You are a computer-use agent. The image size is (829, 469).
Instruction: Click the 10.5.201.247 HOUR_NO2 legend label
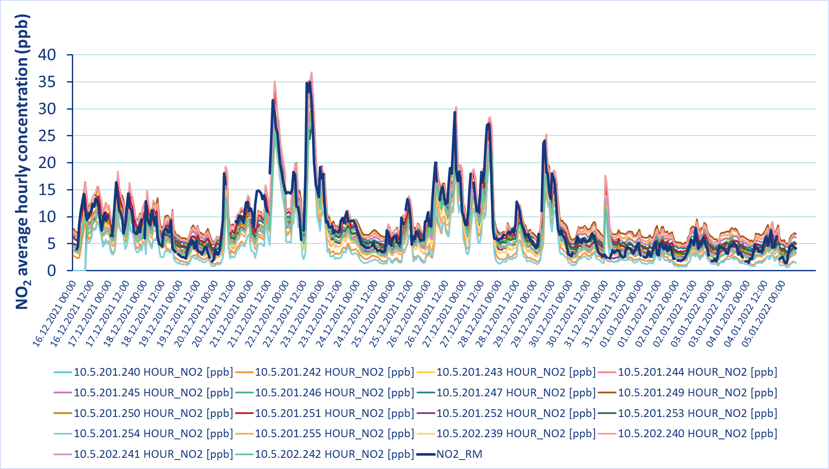tap(516, 393)
